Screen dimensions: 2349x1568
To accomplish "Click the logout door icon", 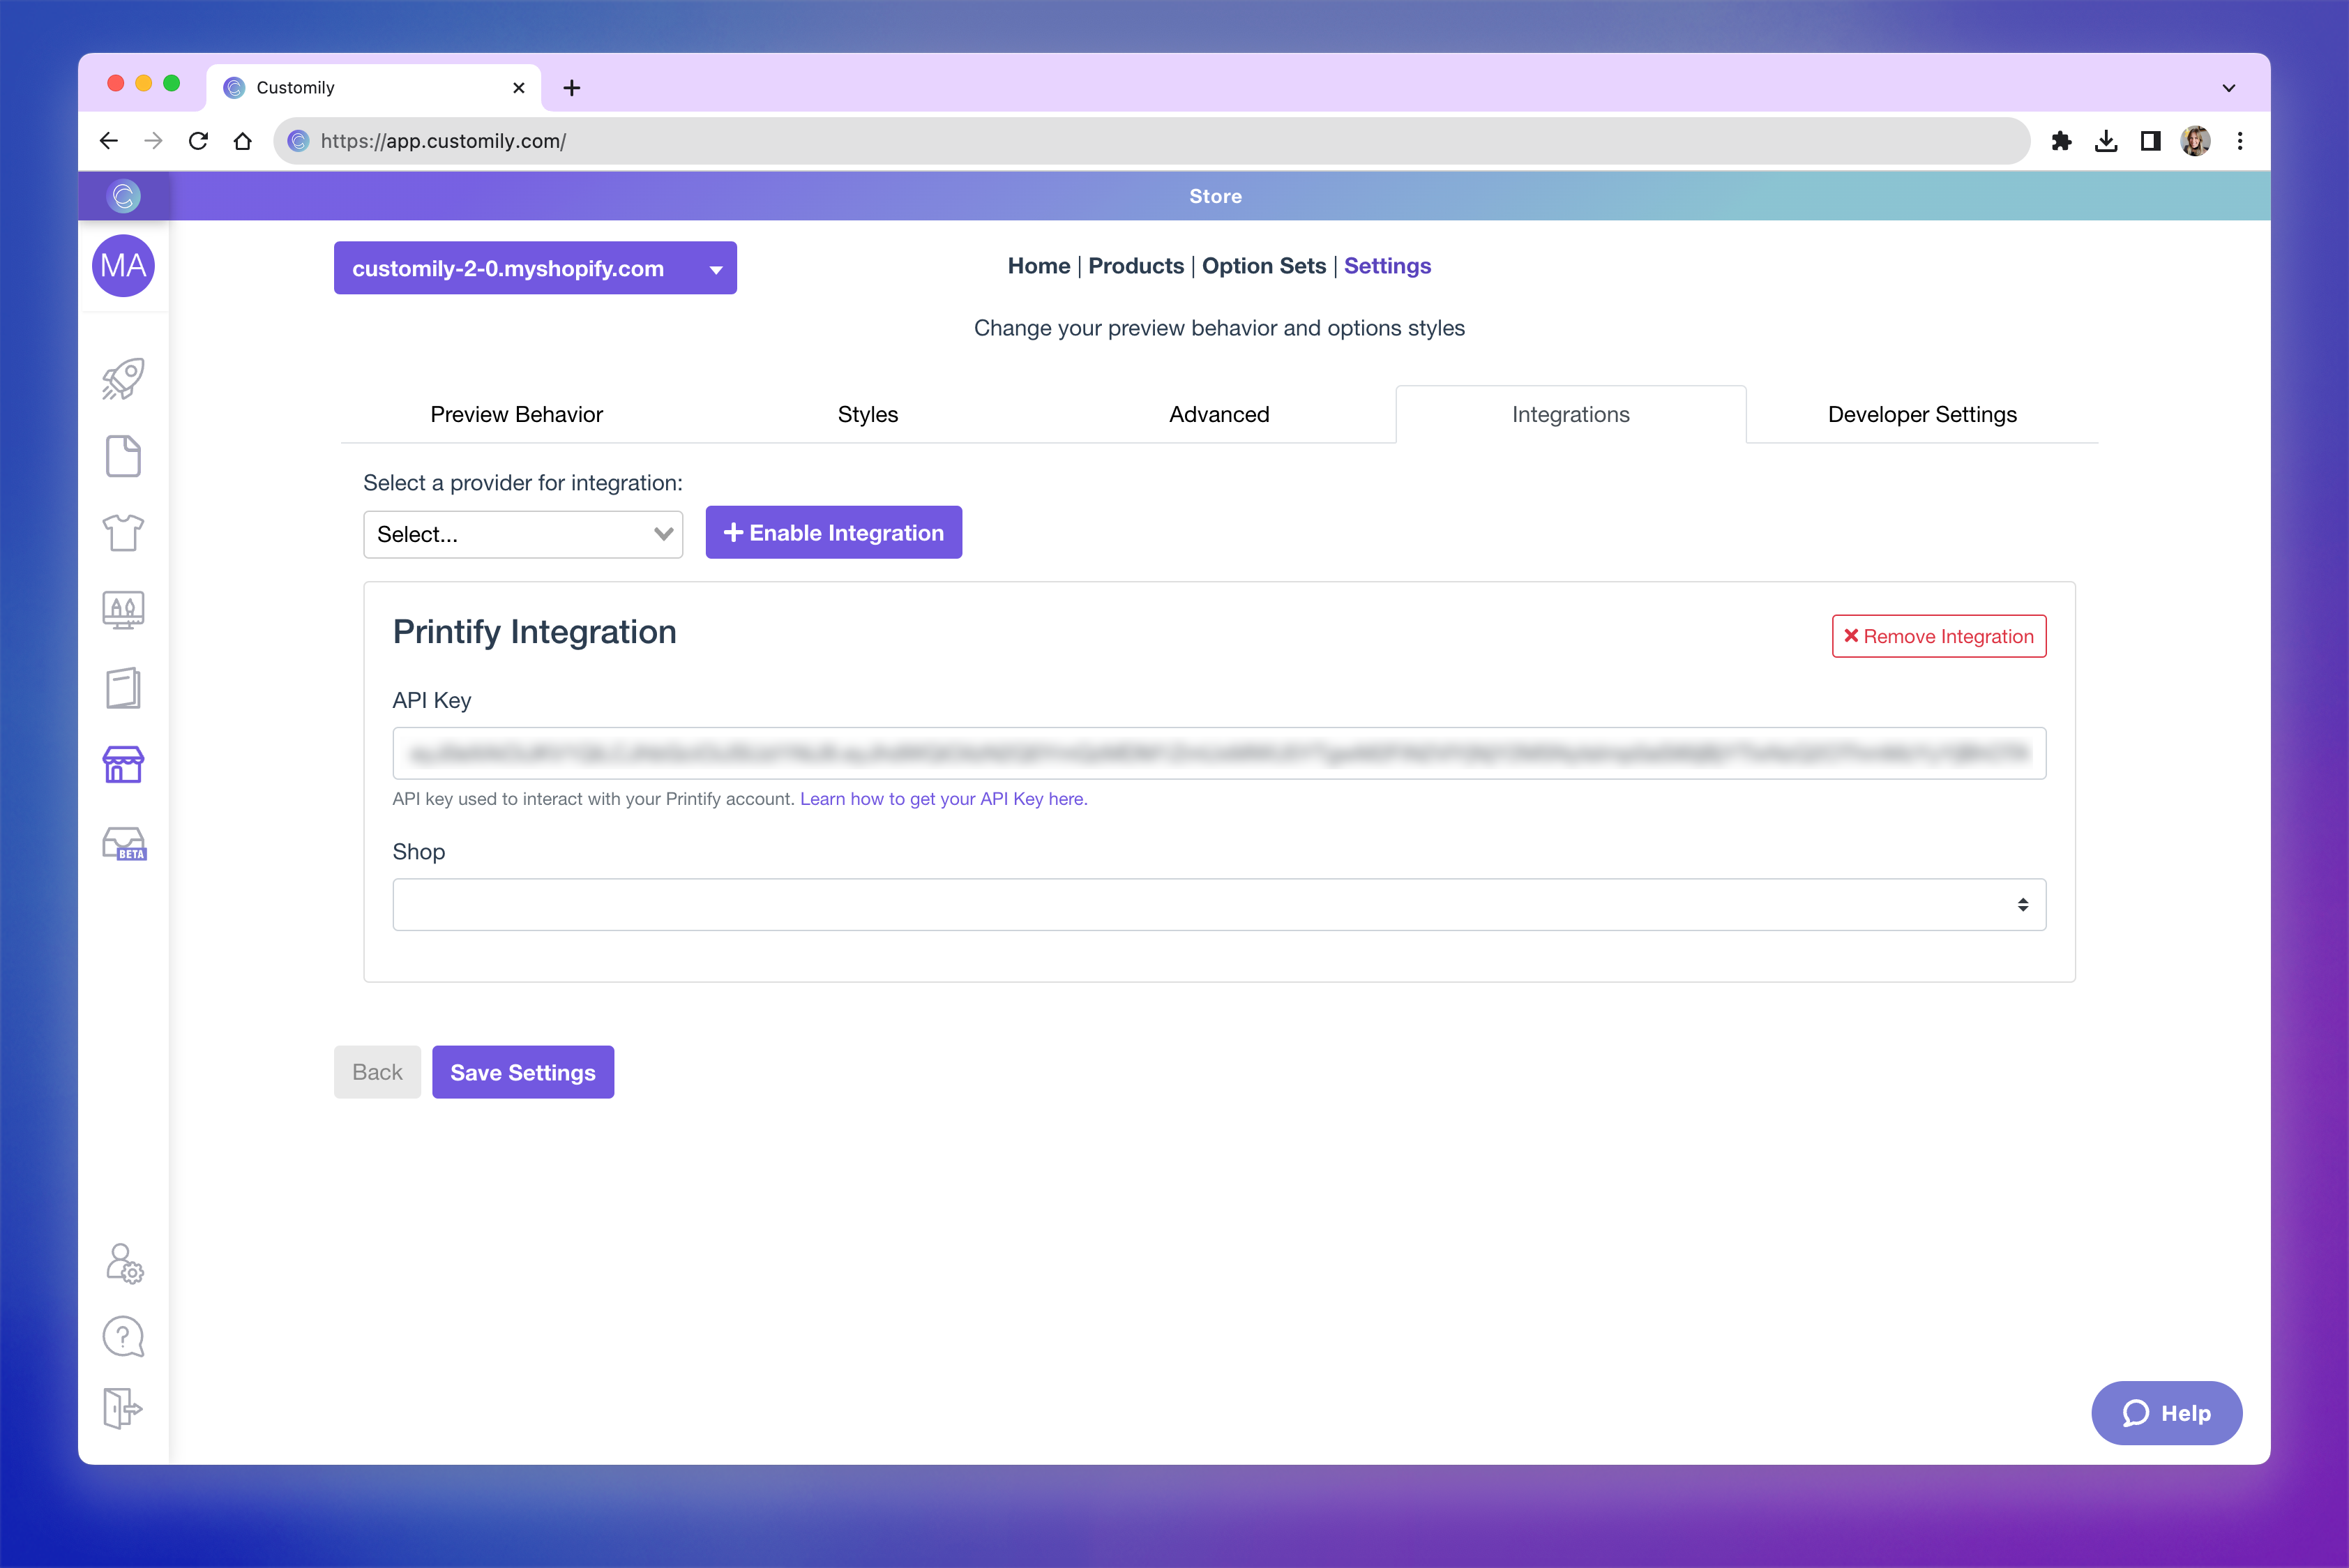I will [123, 1408].
